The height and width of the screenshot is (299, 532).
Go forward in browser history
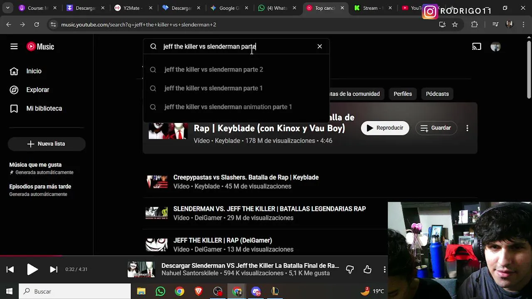(22, 25)
